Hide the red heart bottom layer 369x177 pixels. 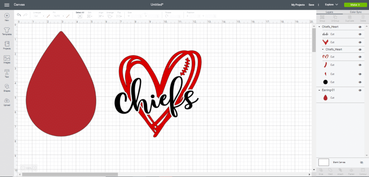[360, 42]
